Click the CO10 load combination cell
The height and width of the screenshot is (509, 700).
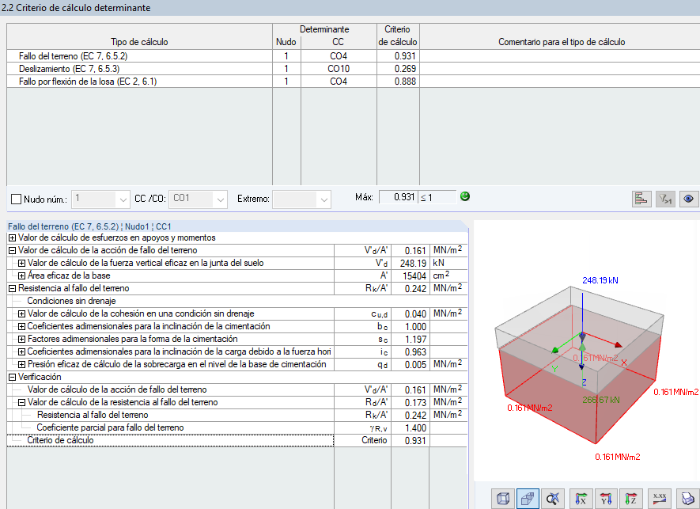click(339, 69)
